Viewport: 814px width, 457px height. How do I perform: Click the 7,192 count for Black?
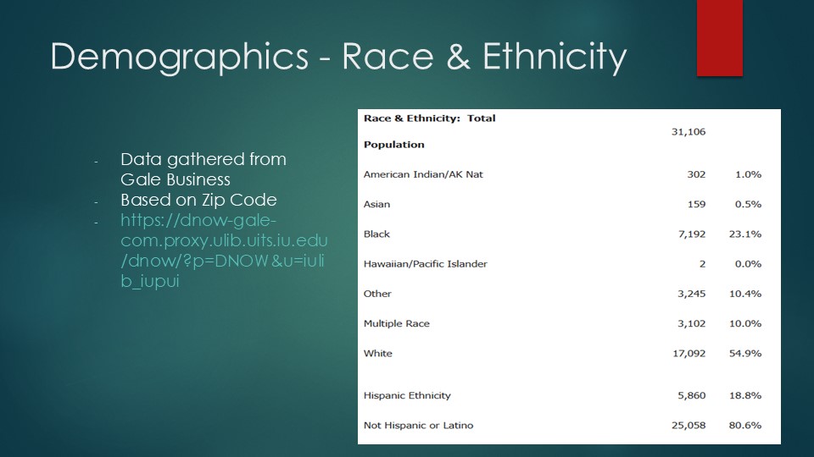689,234
